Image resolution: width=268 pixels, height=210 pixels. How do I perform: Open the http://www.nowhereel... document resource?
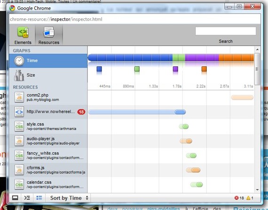(48, 112)
